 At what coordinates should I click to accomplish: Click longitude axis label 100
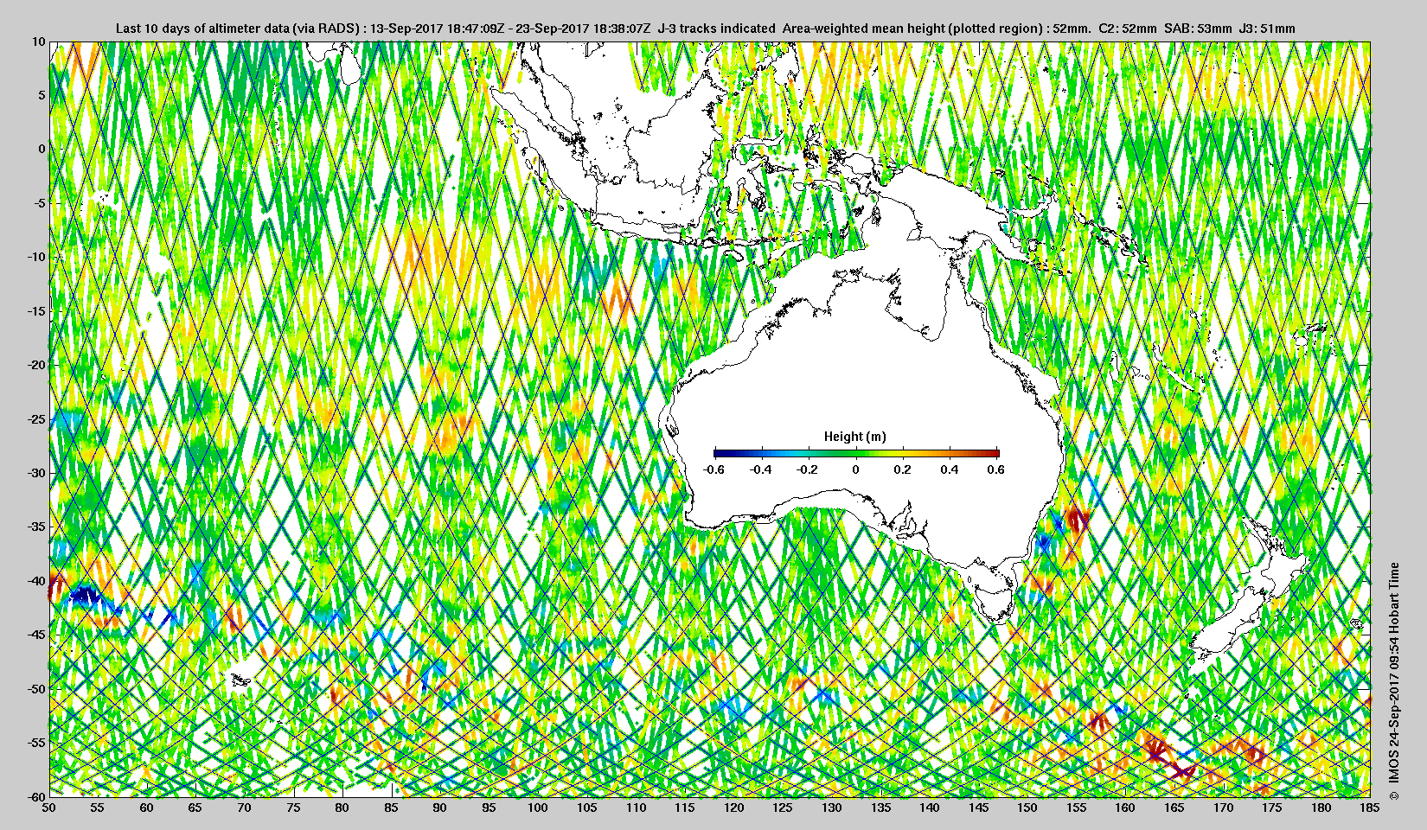[x=538, y=808]
